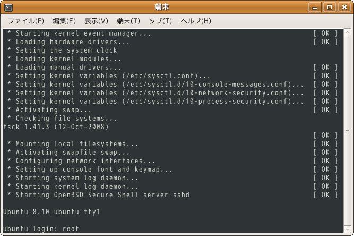Open the 編集(E) menu
This screenshot has width=354, height=236.
pos(64,21)
